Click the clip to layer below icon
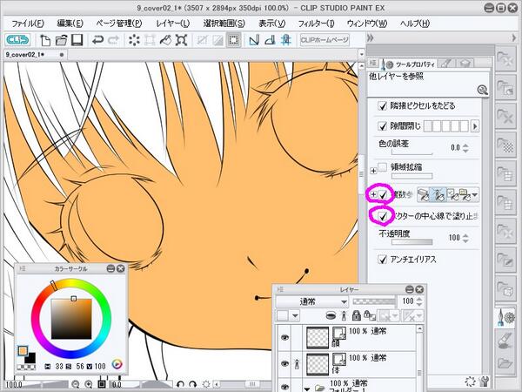The image size is (522, 392). [x=331, y=315]
